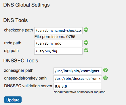
Task: Click the dig path label
Action: click(11, 51)
